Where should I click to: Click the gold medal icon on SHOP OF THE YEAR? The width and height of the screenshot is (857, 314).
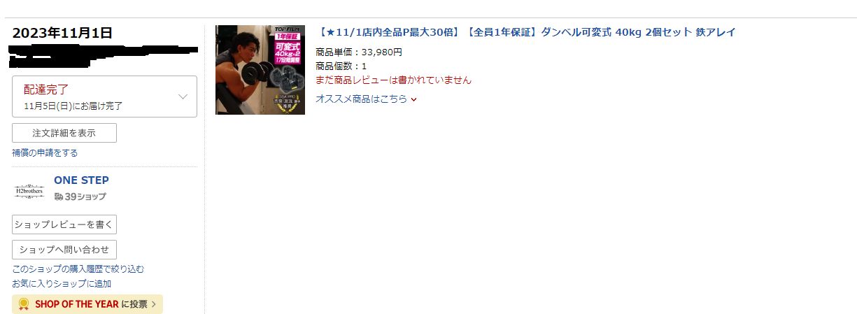pyautogui.click(x=24, y=304)
